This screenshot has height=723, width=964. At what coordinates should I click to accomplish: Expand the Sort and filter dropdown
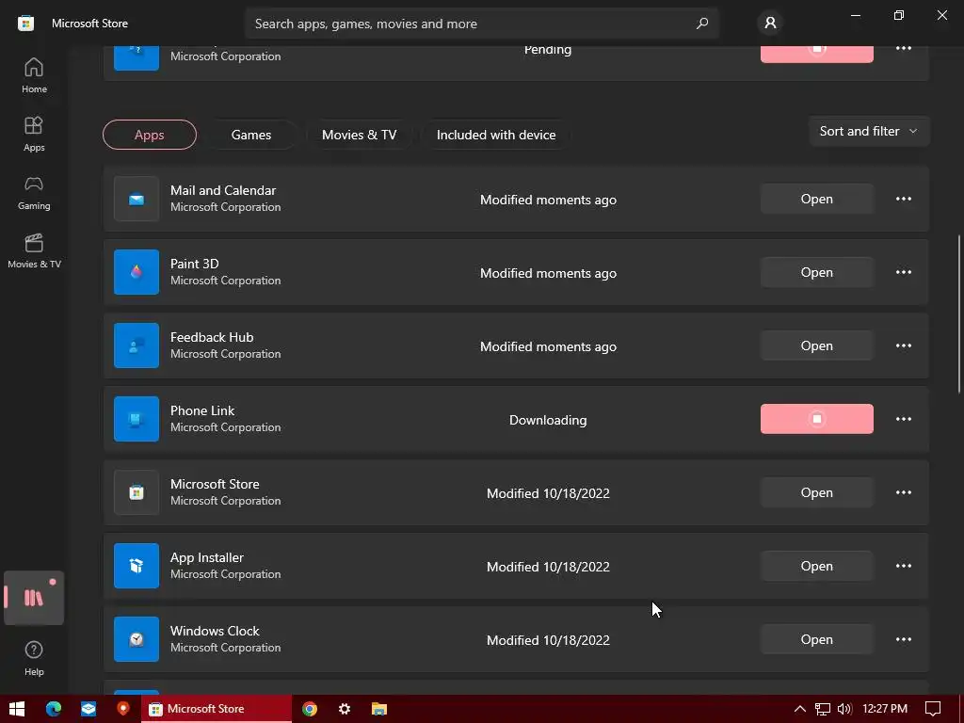point(869,131)
